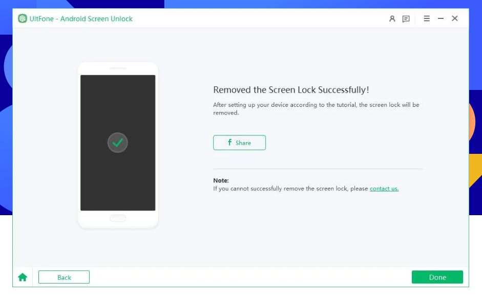Go Back to the previous step

pyautogui.click(x=64, y=277)
